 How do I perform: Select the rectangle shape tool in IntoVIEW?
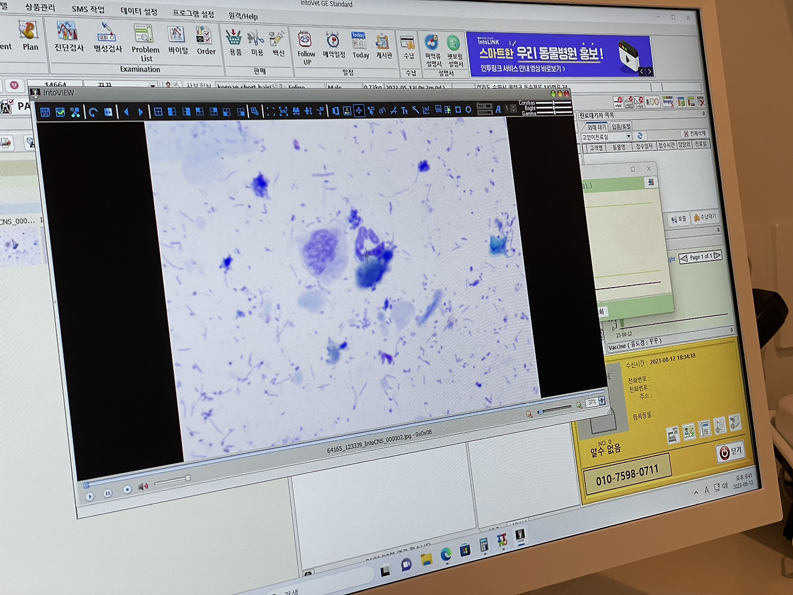[x=458, y=110]
